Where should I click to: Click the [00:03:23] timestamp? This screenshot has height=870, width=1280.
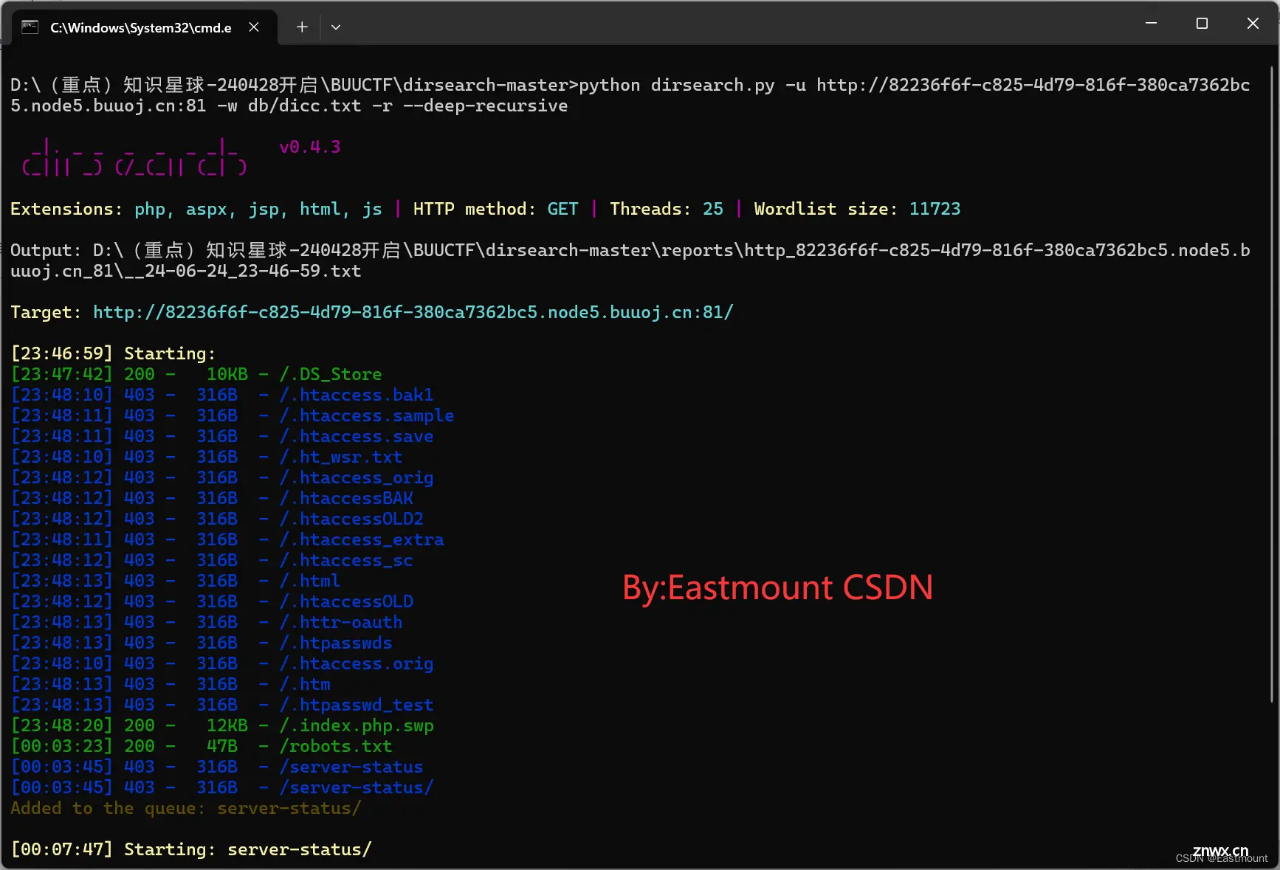(62, 746)
